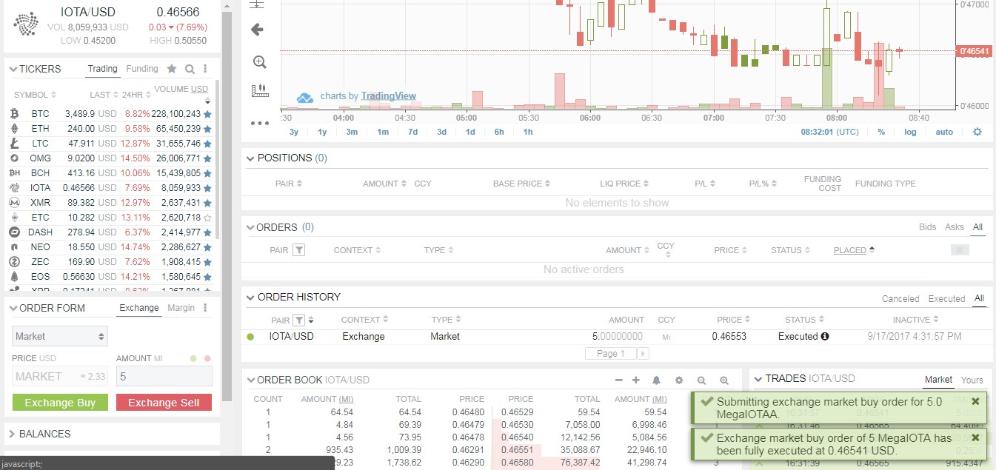Open more chart tools via the ellipsis icon

(258, 123)
